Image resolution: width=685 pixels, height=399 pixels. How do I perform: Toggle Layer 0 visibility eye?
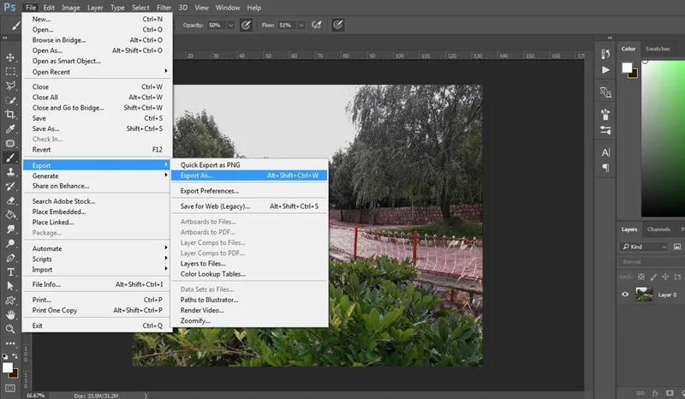pos(625,295)
